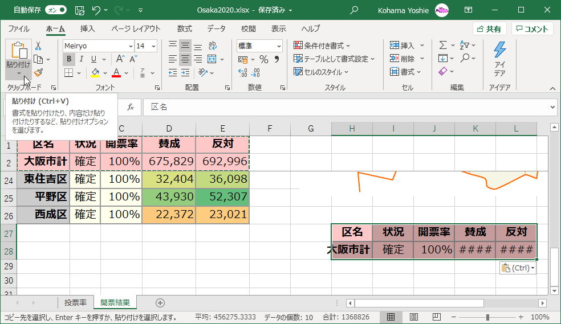Click the large Paste clipboard icon
Image resolution: width=561 pixels, height=324 pixels.
tap(19, 50)
